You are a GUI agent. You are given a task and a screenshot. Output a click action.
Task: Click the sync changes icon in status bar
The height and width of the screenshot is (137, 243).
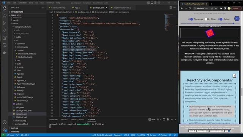17,135
